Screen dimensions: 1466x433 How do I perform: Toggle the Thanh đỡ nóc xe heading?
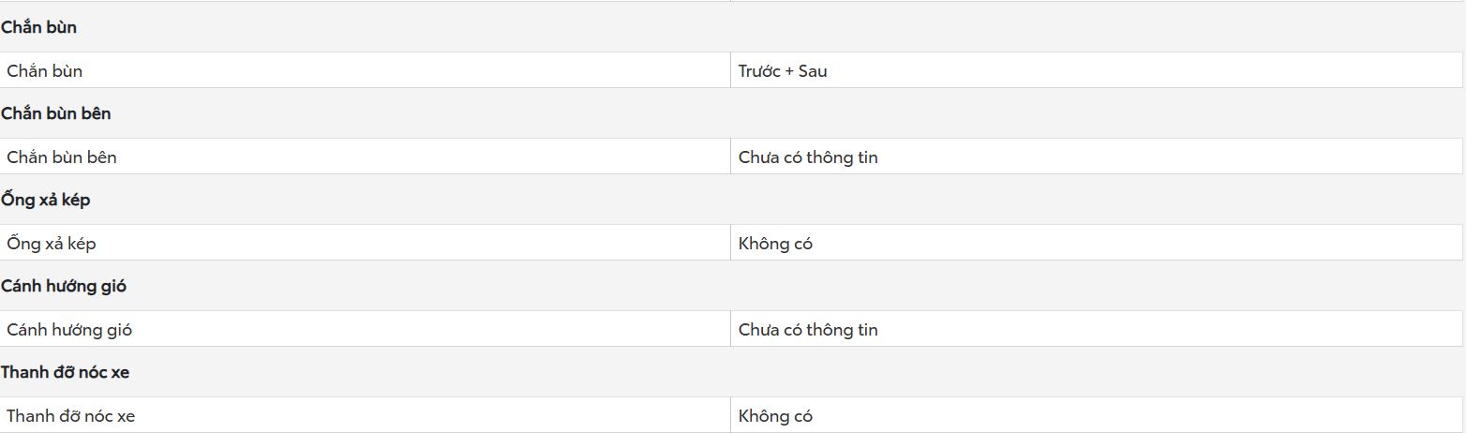[65, 372]
